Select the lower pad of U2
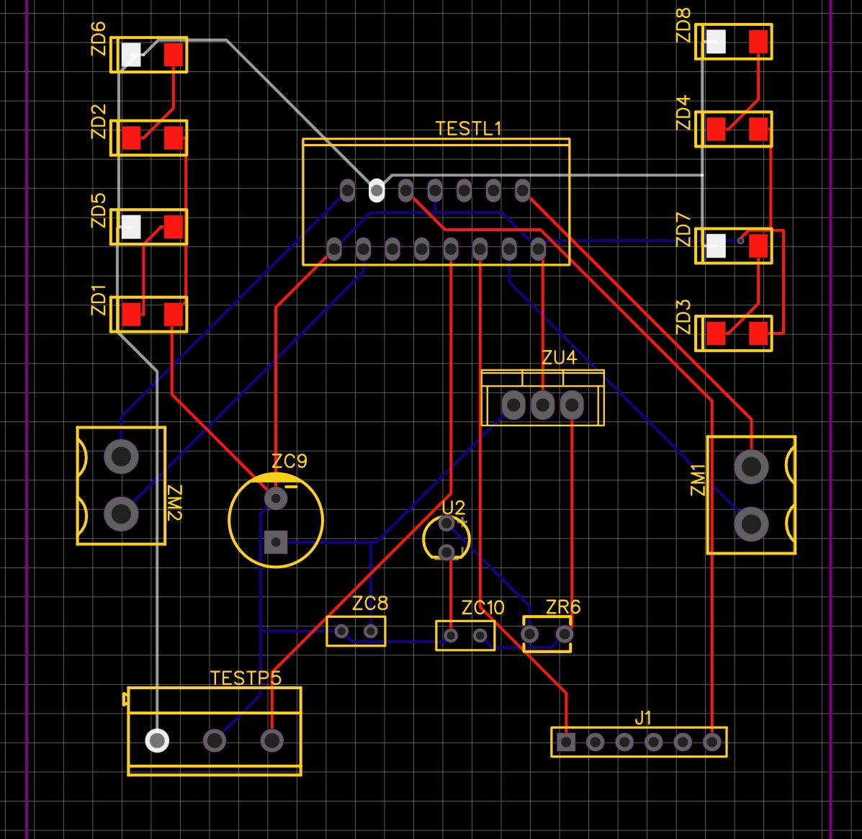Viewport: 862px width, 839px height. pos(446,552)
